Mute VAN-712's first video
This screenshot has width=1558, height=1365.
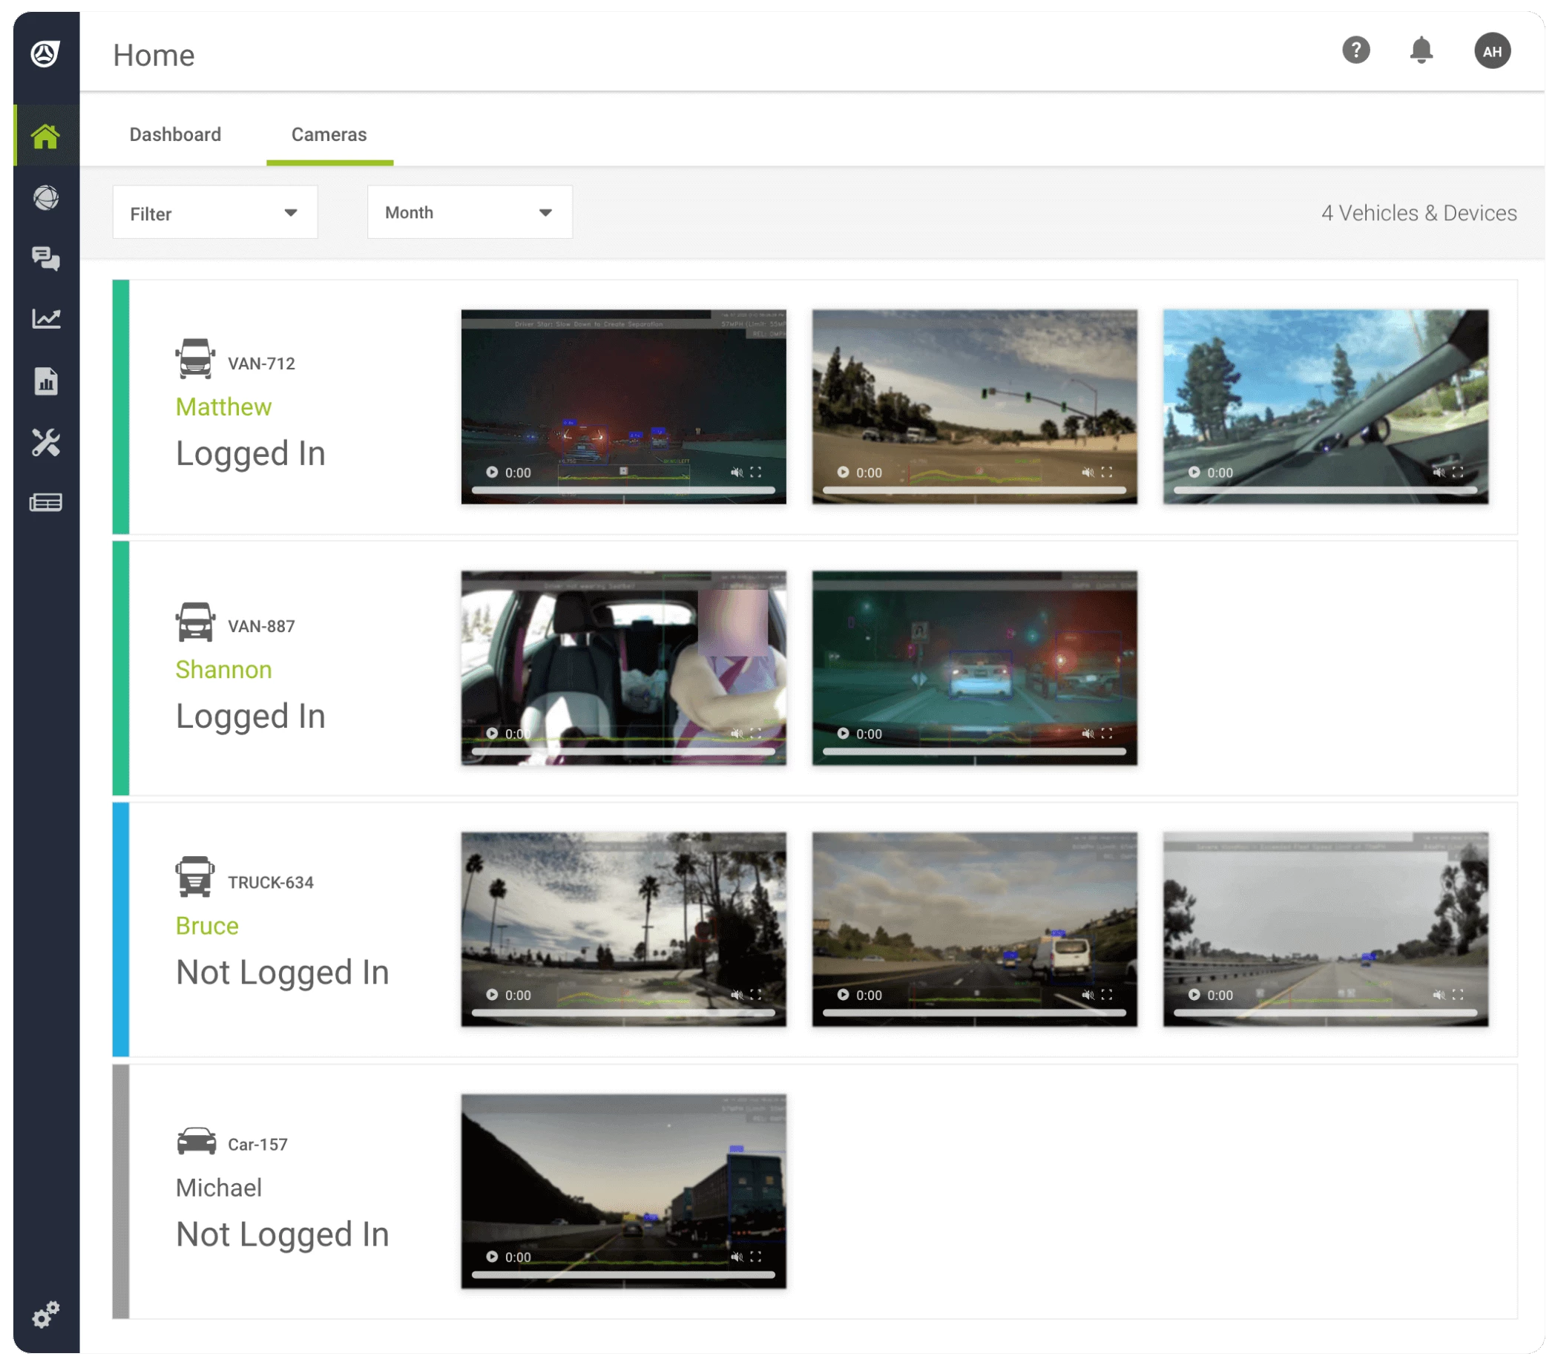coord(737,473)
